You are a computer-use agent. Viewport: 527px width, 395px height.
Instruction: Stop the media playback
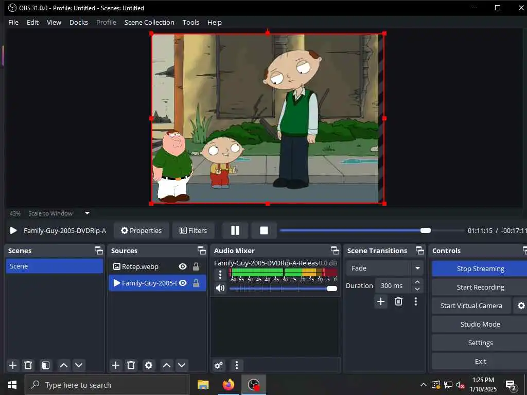264,230
